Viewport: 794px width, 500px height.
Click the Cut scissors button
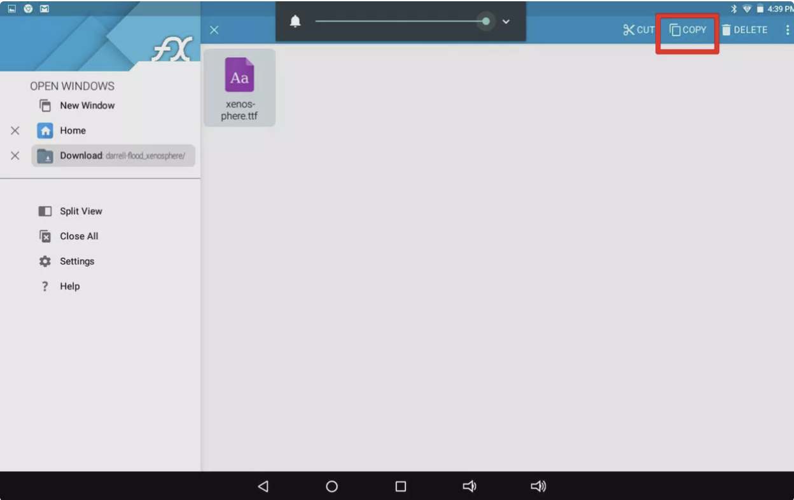(x=638, y=30)
